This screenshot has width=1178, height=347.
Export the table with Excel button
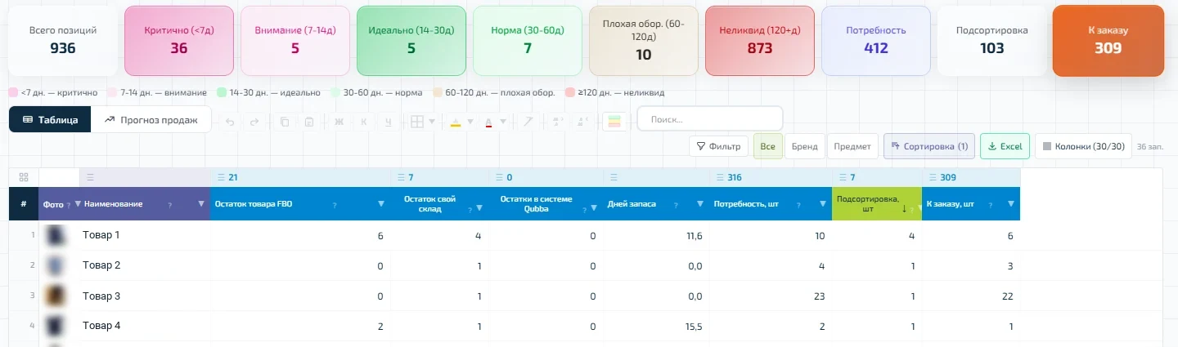(1005, 146)
